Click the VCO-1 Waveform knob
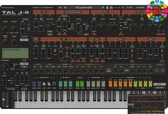Viewport: 168px width, 114px height. click(x=112, y=26)
